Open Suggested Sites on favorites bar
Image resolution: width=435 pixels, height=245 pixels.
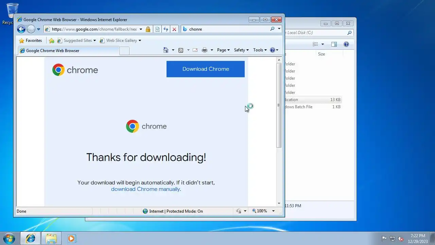pyautogui.click(x=77, y=40)
